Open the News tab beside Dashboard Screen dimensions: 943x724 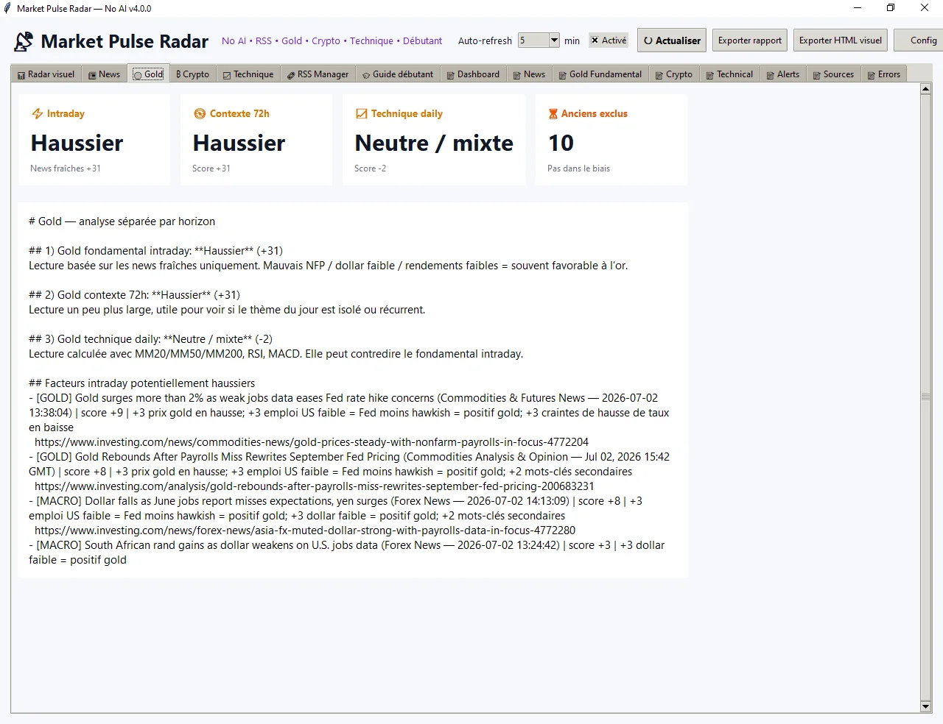pyautogui.click(x=529, y=74)
